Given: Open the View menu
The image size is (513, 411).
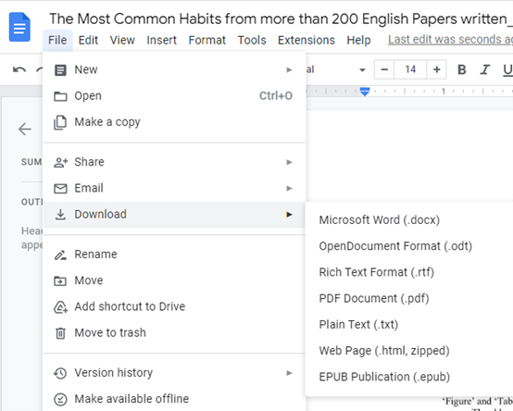Looking at the screenshot, I should click(x=122, y=40).
